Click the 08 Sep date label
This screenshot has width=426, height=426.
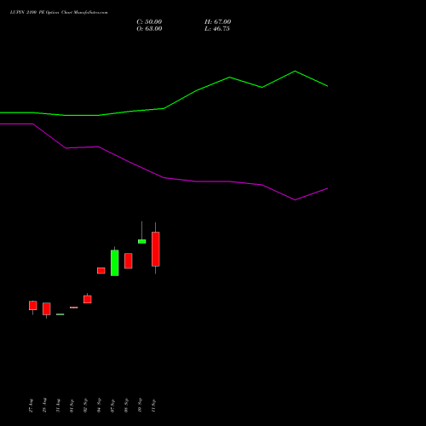click(126, 406)
